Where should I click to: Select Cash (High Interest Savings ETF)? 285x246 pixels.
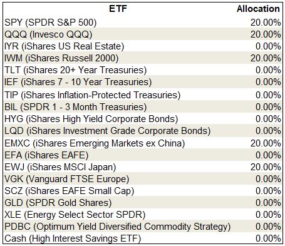pos(73,238)
